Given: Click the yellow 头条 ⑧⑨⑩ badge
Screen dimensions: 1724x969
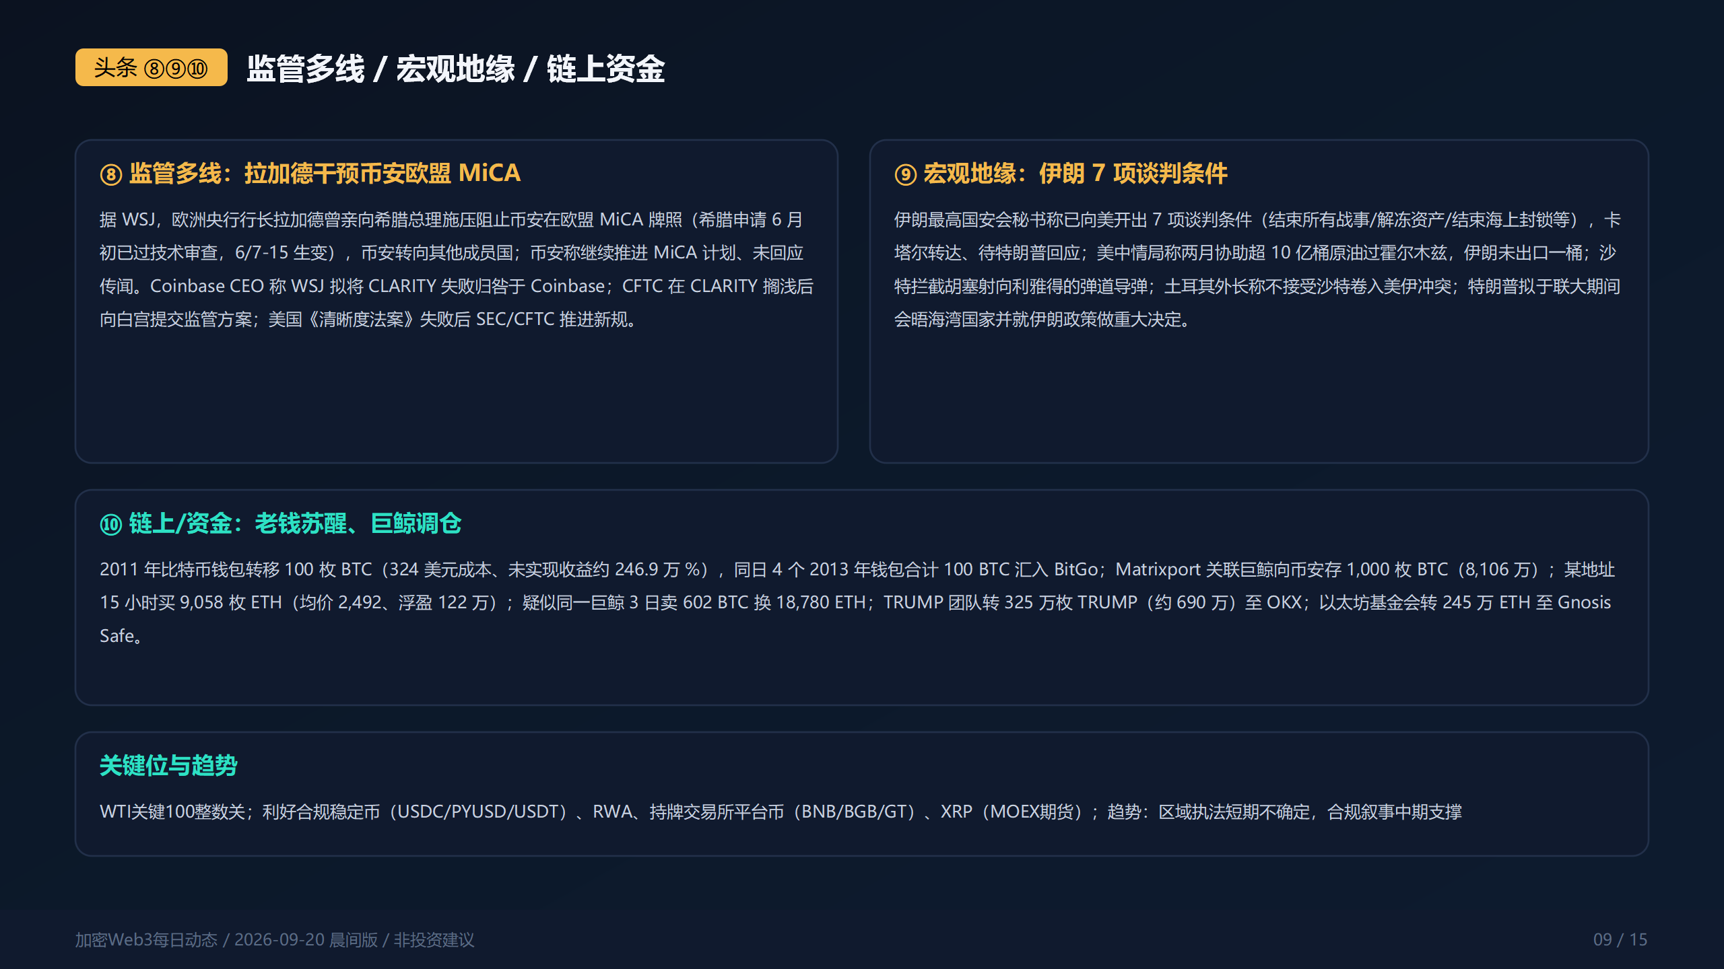Looking at the screenshot, I should (151, 67).
